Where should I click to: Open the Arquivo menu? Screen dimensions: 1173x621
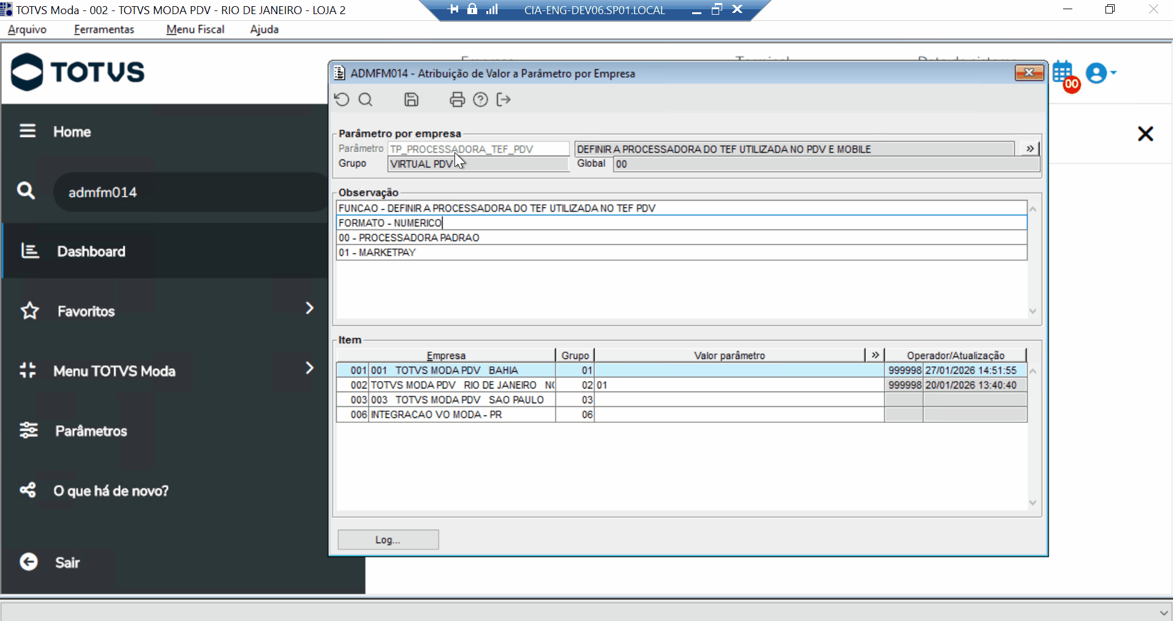click(x=27, y=29)
